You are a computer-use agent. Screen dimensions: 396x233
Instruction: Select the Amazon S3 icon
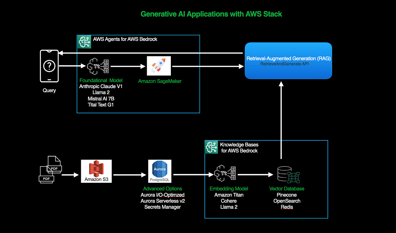point(96,171)
